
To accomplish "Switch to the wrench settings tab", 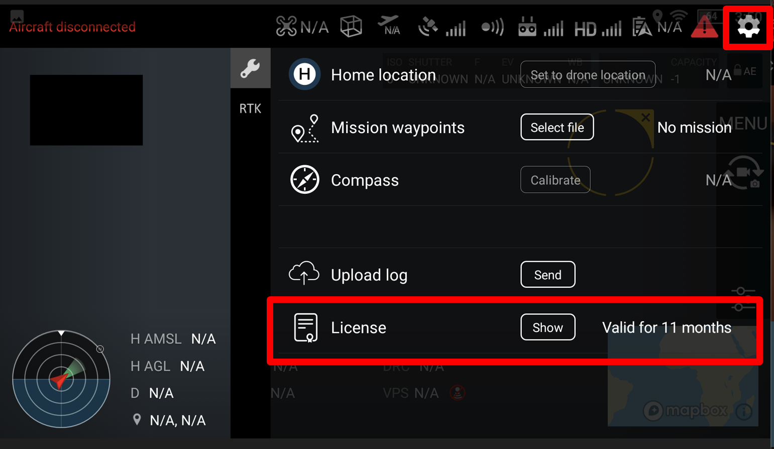I will coord(250,68).
